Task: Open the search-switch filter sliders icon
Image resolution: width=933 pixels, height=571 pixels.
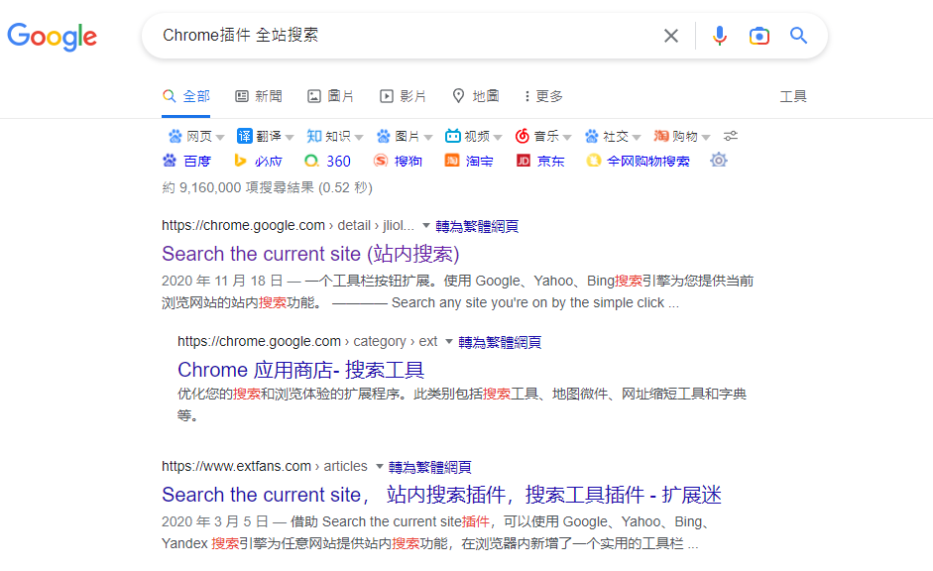Action: point(731,136)
